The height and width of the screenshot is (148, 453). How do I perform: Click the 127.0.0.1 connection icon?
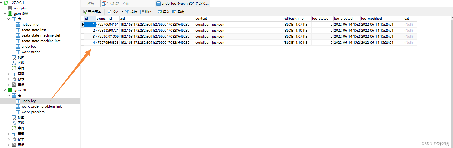point(6,2)
